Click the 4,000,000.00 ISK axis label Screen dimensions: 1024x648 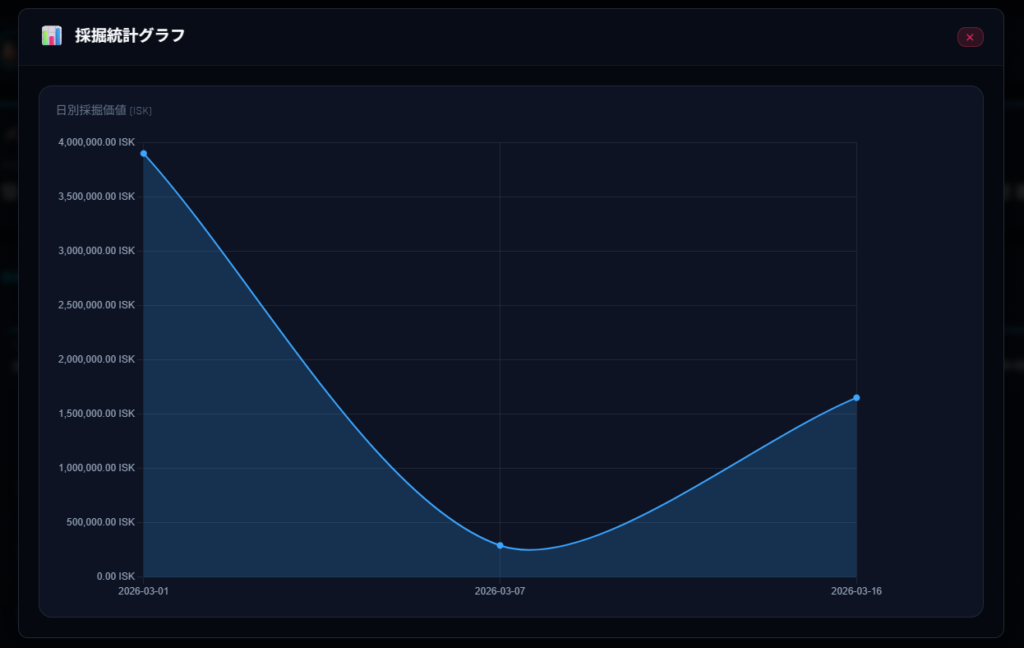tap(96, 142)
